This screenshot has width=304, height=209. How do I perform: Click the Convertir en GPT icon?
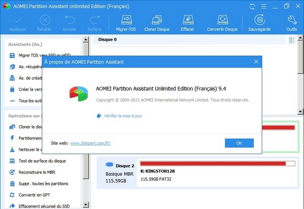[x=12, y=195]
